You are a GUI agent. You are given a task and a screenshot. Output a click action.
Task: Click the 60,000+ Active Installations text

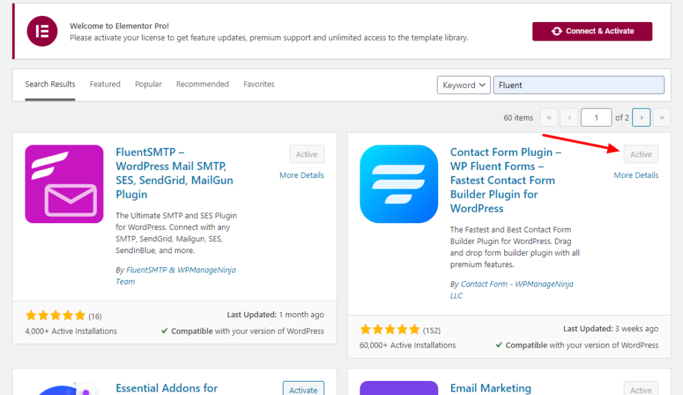point(408,345)
